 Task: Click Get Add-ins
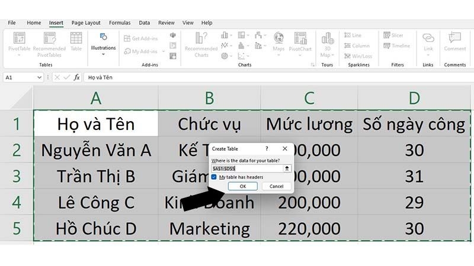coord(141,38)
